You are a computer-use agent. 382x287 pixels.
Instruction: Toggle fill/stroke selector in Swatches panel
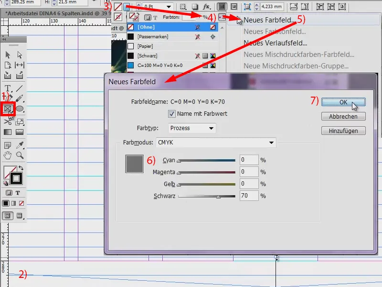(x=134, y=17)
